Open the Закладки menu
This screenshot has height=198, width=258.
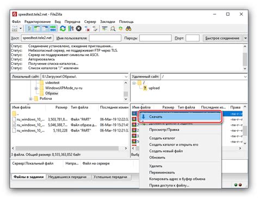point(107,22)
